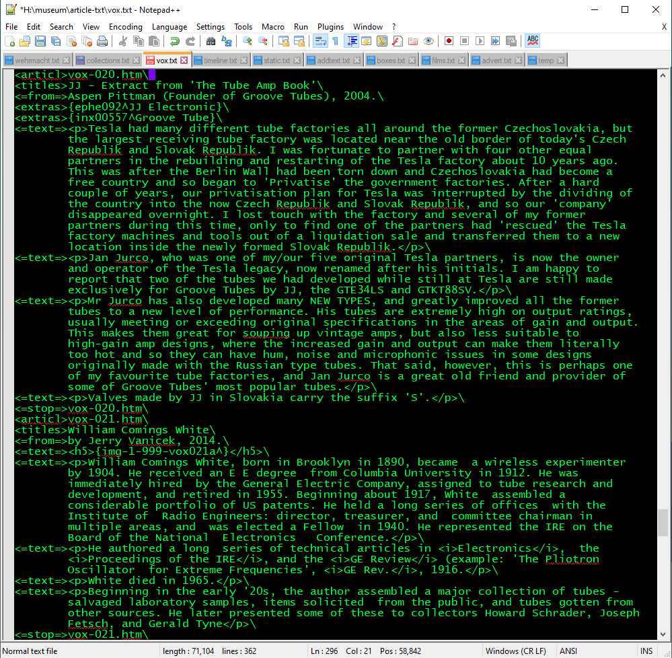Screen dimensions: 672x658
Task: Show the Document Map panel
Action: click(x=382, y=41)
